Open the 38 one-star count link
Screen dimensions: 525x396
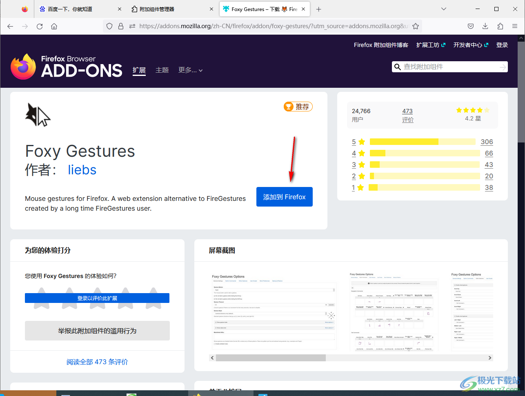(489, 187)
